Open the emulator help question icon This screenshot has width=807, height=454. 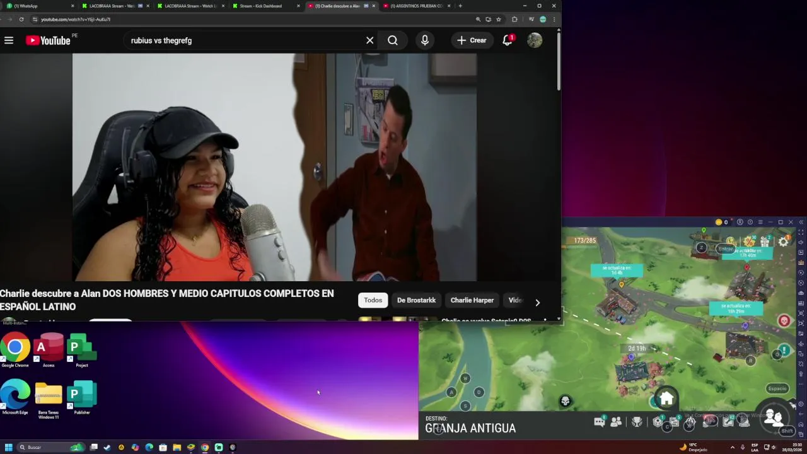(750, 222)
